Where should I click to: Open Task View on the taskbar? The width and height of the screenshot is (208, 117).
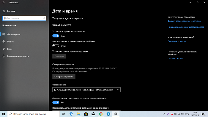(63, 114)
